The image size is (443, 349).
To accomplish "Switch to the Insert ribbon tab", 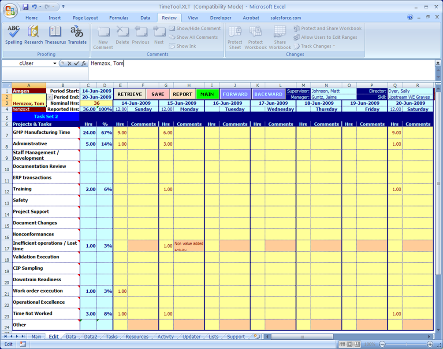I will 55,18.
